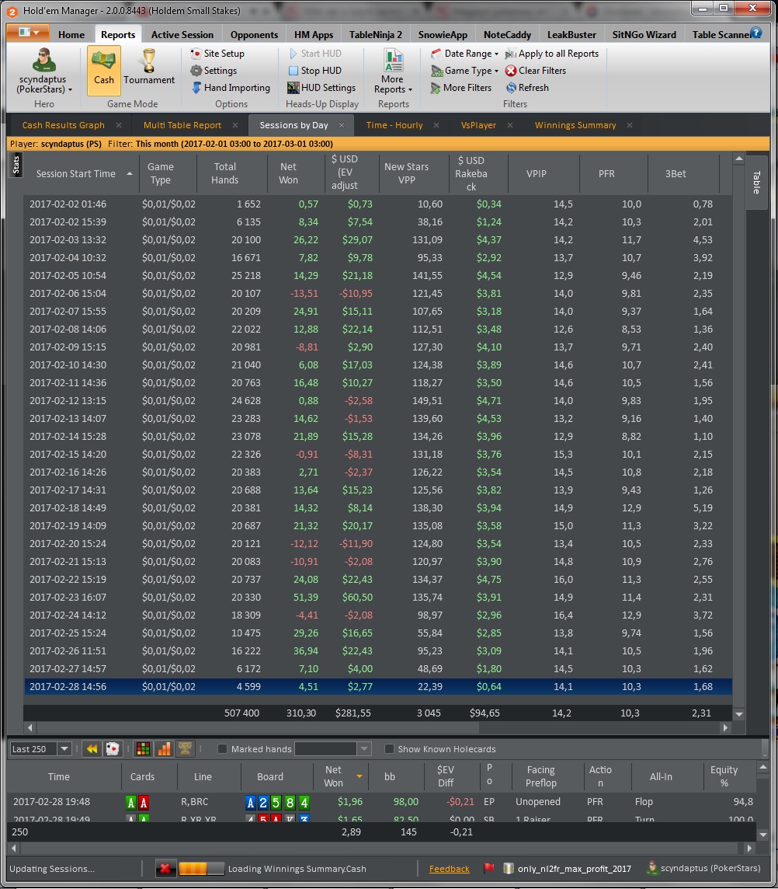Open the help question mark icon
The width and height of the screenshot is (778, 889).
click(756, 33)
